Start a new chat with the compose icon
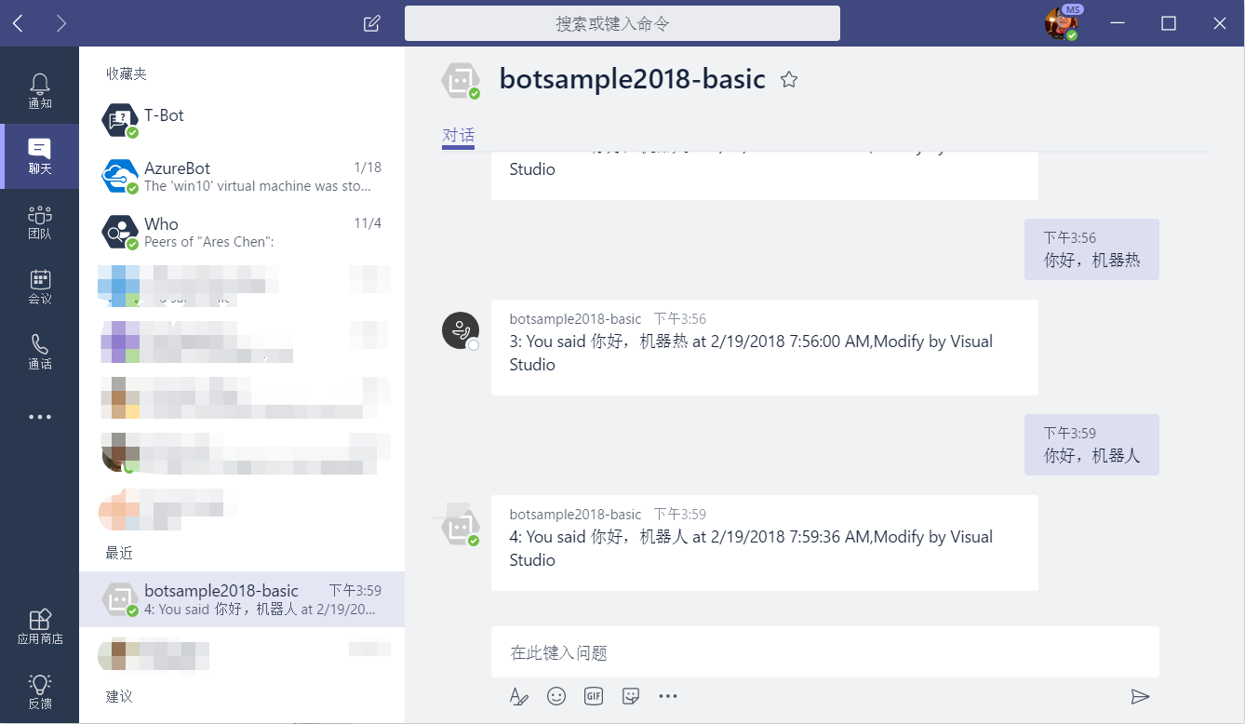1245x724 pixels. click(x=371, y=23)
